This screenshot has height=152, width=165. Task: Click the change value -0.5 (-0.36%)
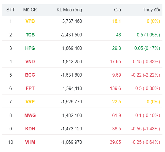click(147, 88)
